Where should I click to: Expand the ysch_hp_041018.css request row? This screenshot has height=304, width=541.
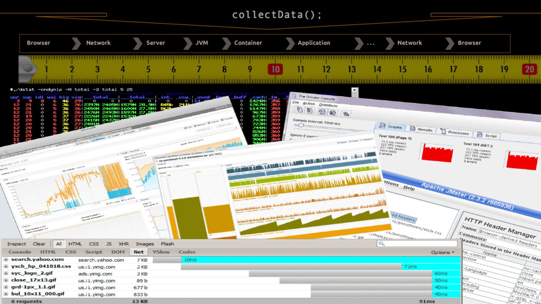click(x=6, y=267)
